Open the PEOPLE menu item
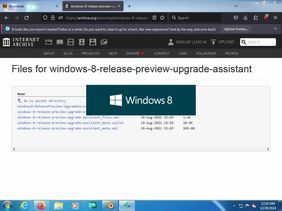This screenshot has height=211, width=282. click(x=232, y=54)
